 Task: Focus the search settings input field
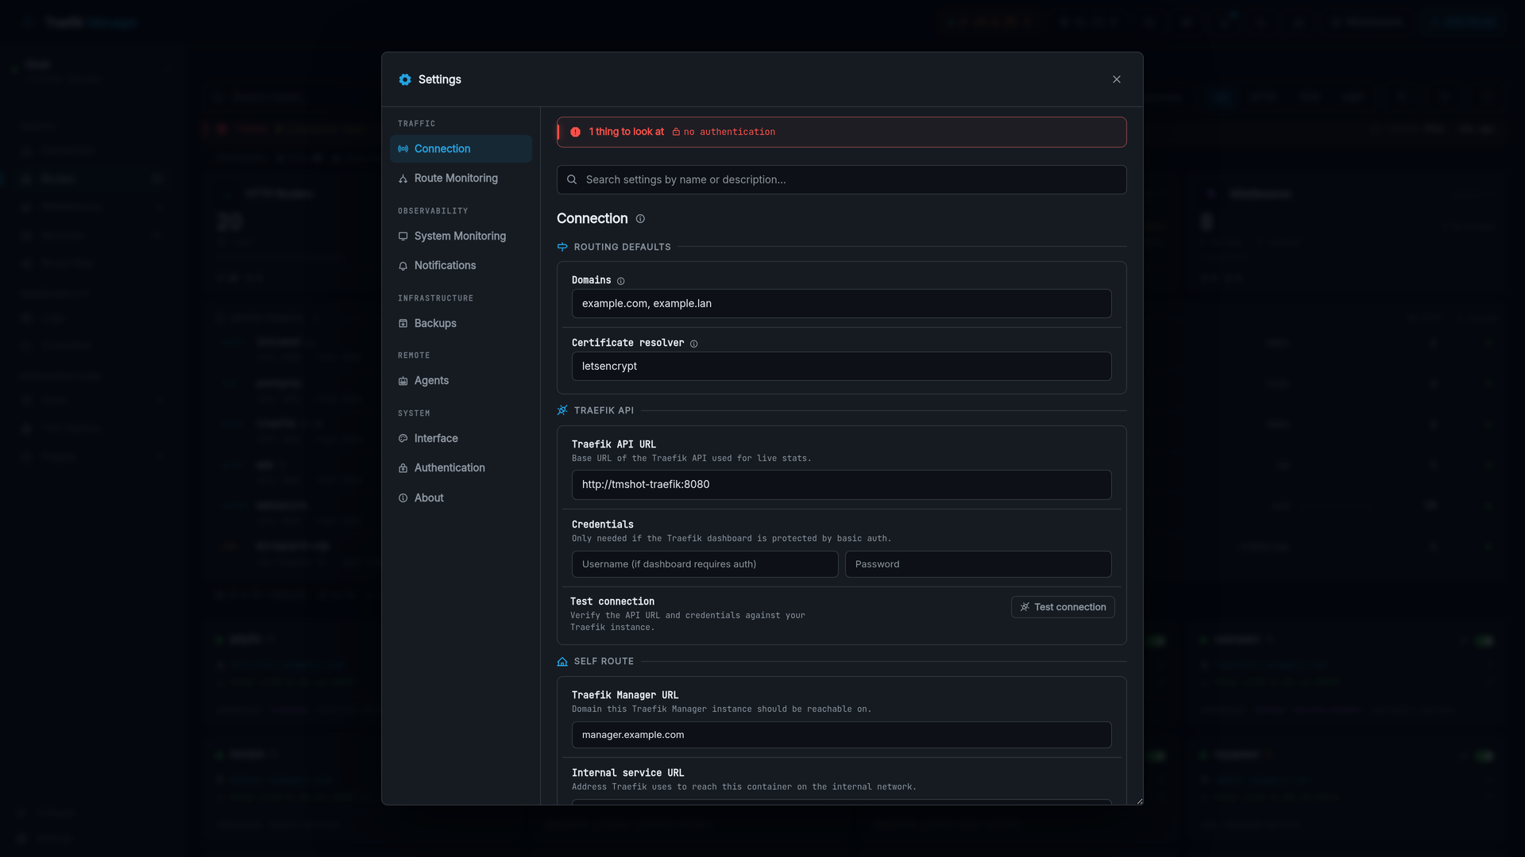click(x=841, y=180)
